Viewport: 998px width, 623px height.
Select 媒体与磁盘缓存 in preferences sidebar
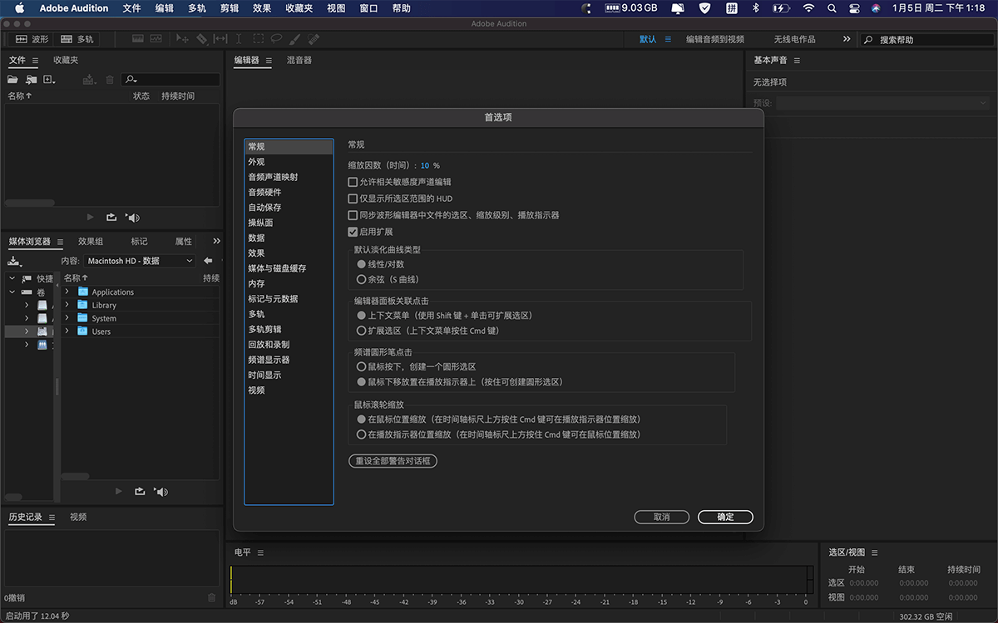(x=277, y=267)
